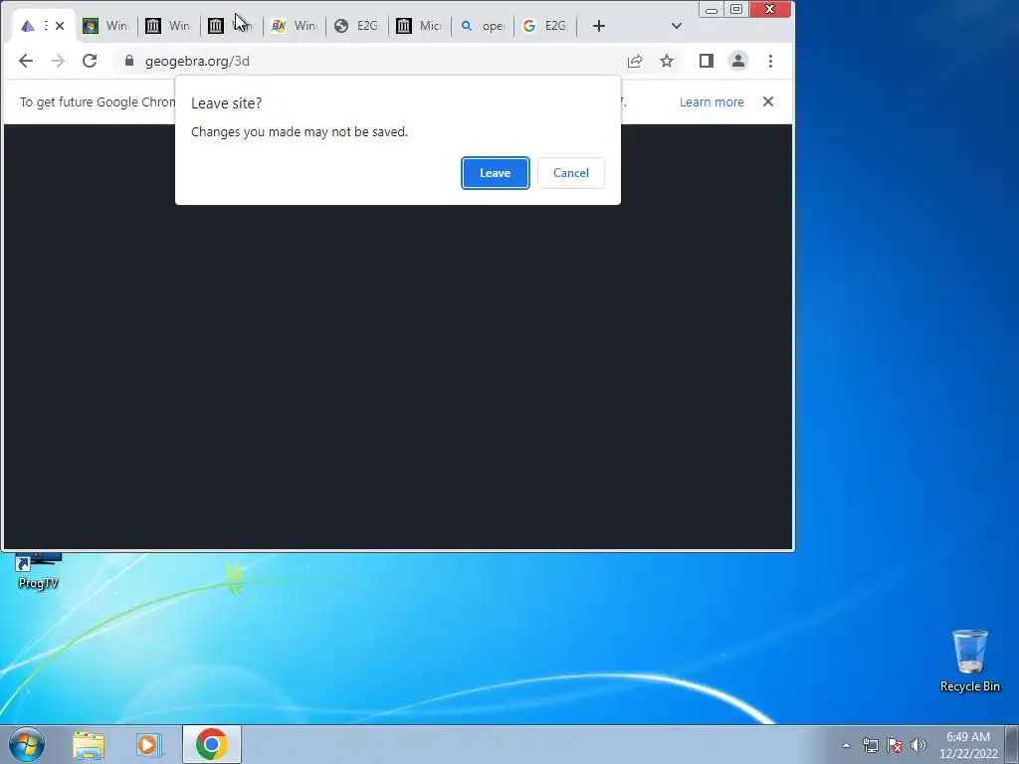Switch to the Mic tab

420,26
